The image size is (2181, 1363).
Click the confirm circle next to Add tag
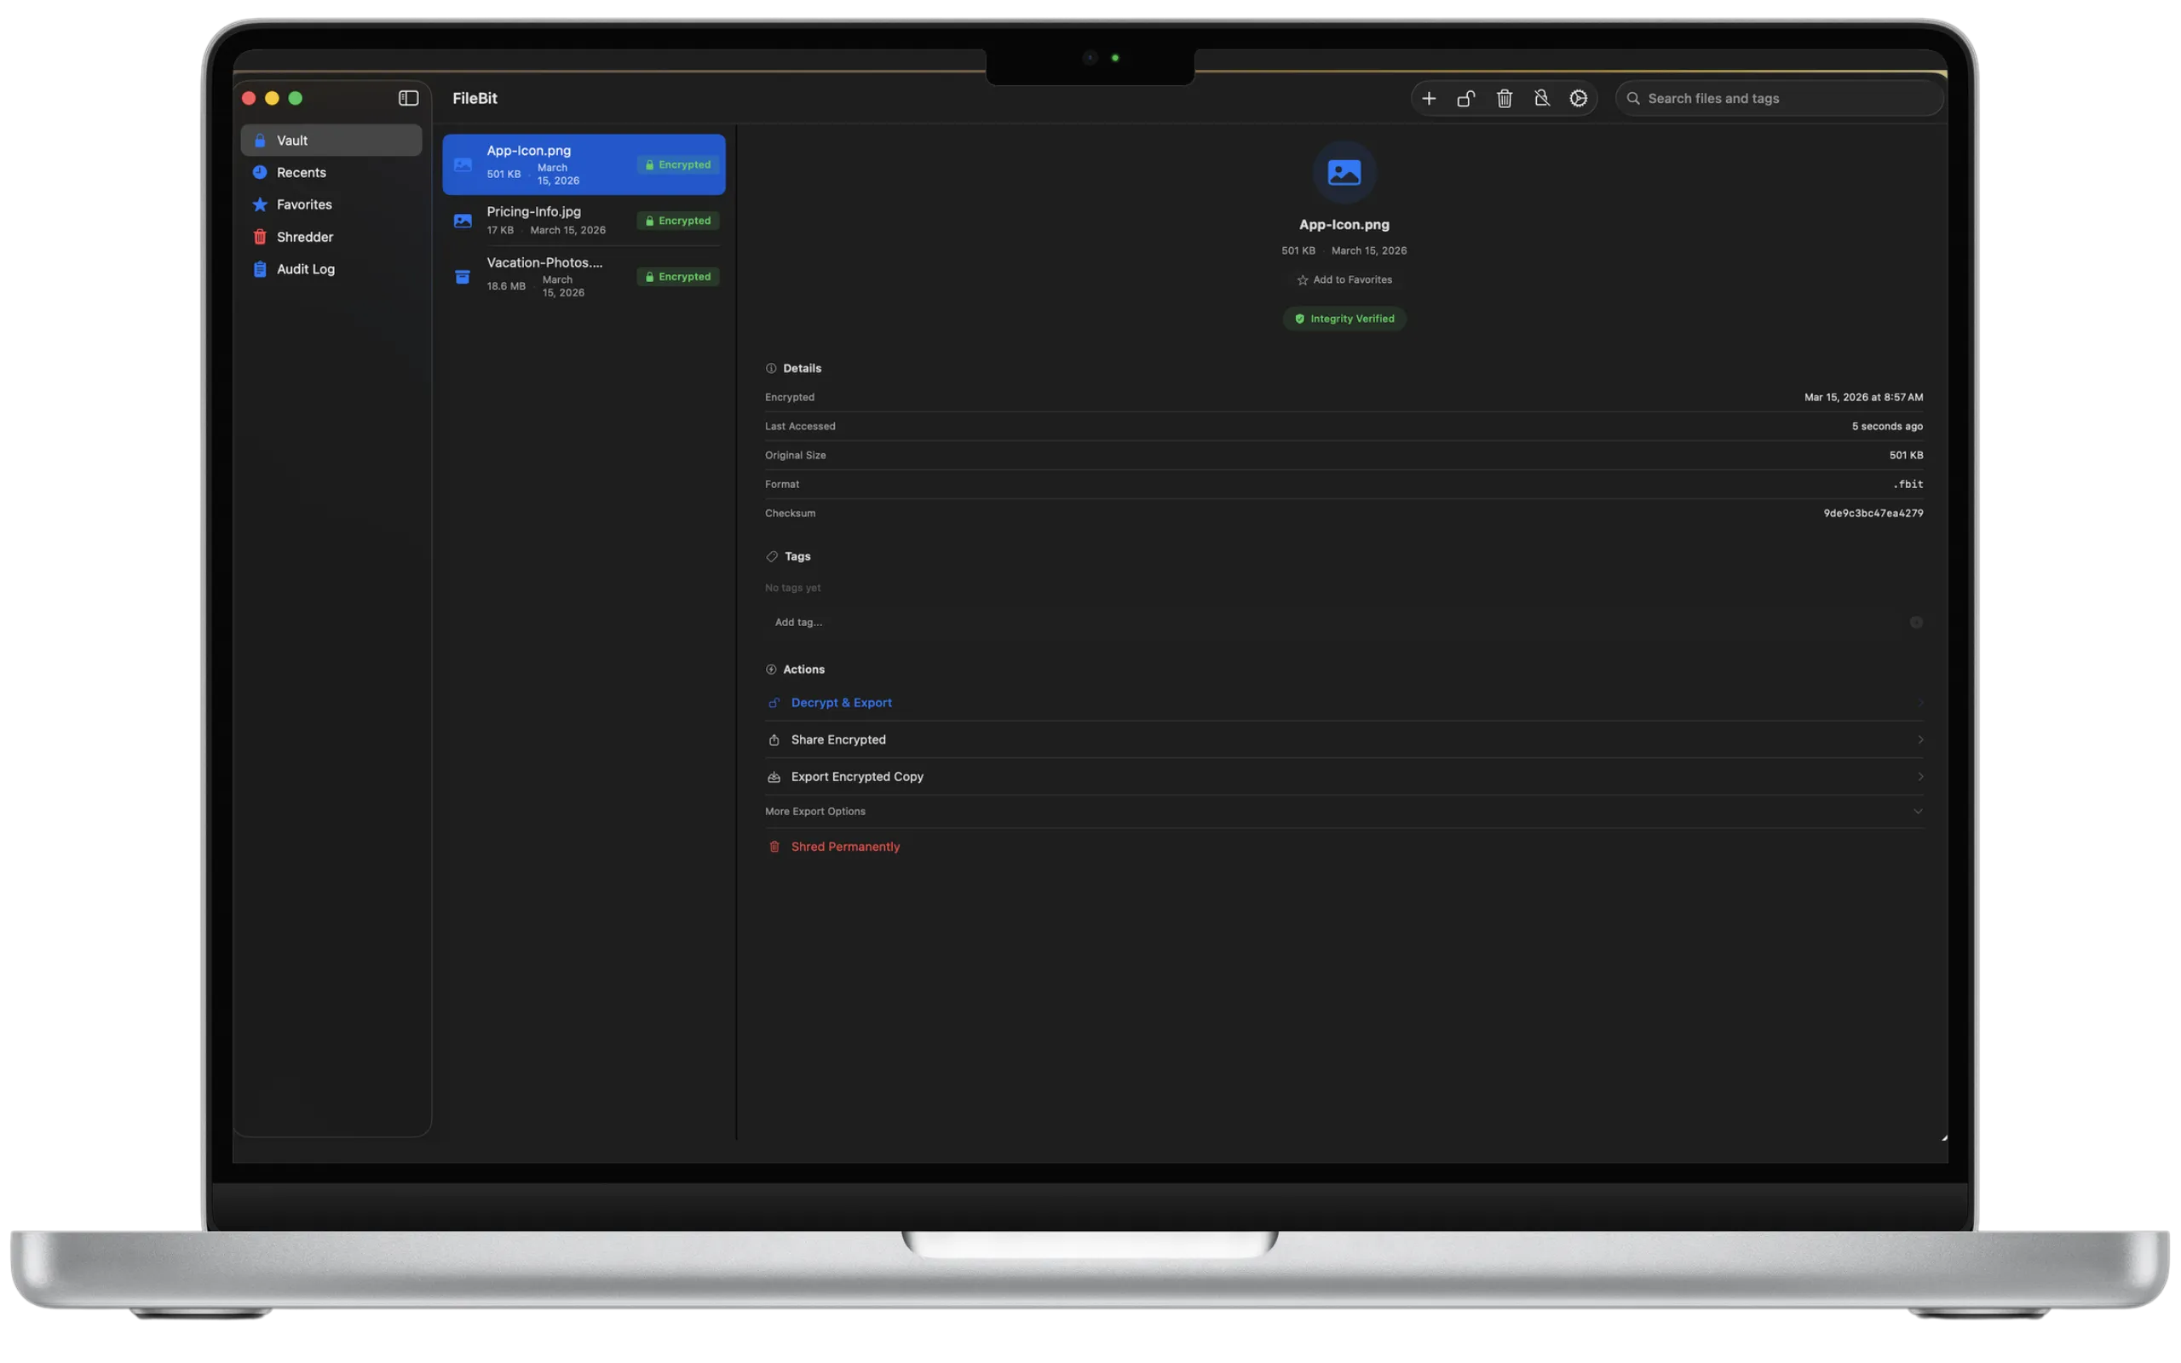point(1916,622)
